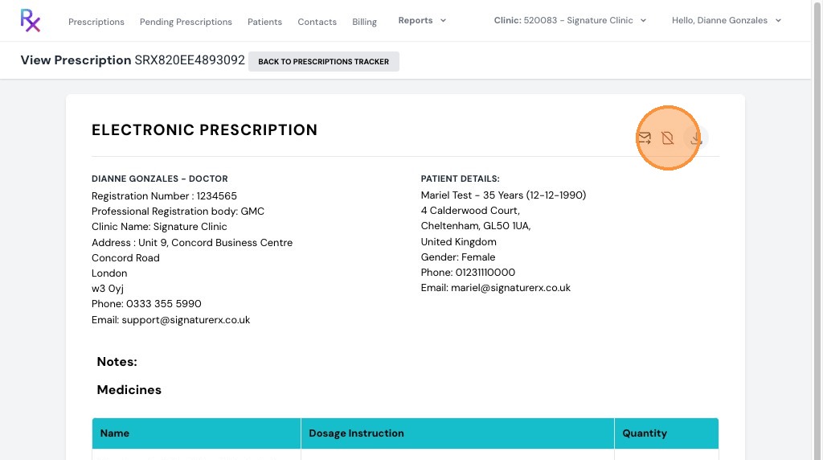Select Billing in the top navigation
The width and height of the screenshot is (823, 460).
(364, 22)
